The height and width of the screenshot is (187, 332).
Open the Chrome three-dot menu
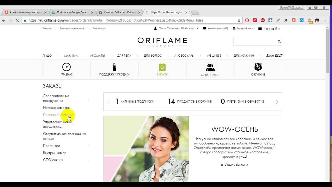[325, 20]
